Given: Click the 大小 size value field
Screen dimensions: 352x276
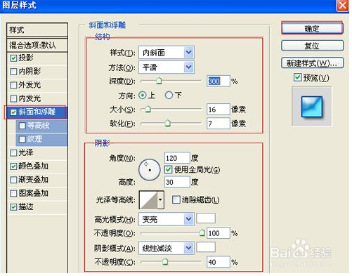Looking at the screenshot, I should pyautogui.click(x=219, y=110).
